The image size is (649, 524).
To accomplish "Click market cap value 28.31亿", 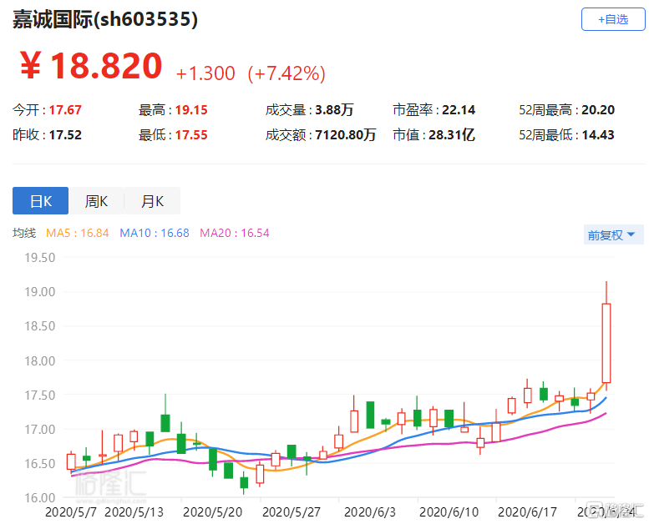I will tap(452, 135).
